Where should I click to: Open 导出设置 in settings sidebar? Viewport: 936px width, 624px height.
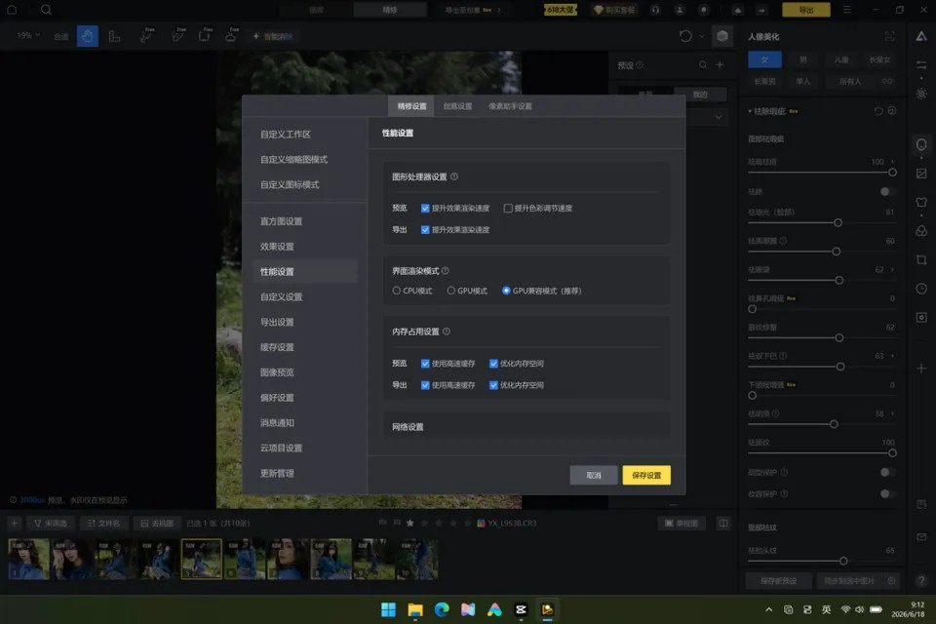coord(277,323)
